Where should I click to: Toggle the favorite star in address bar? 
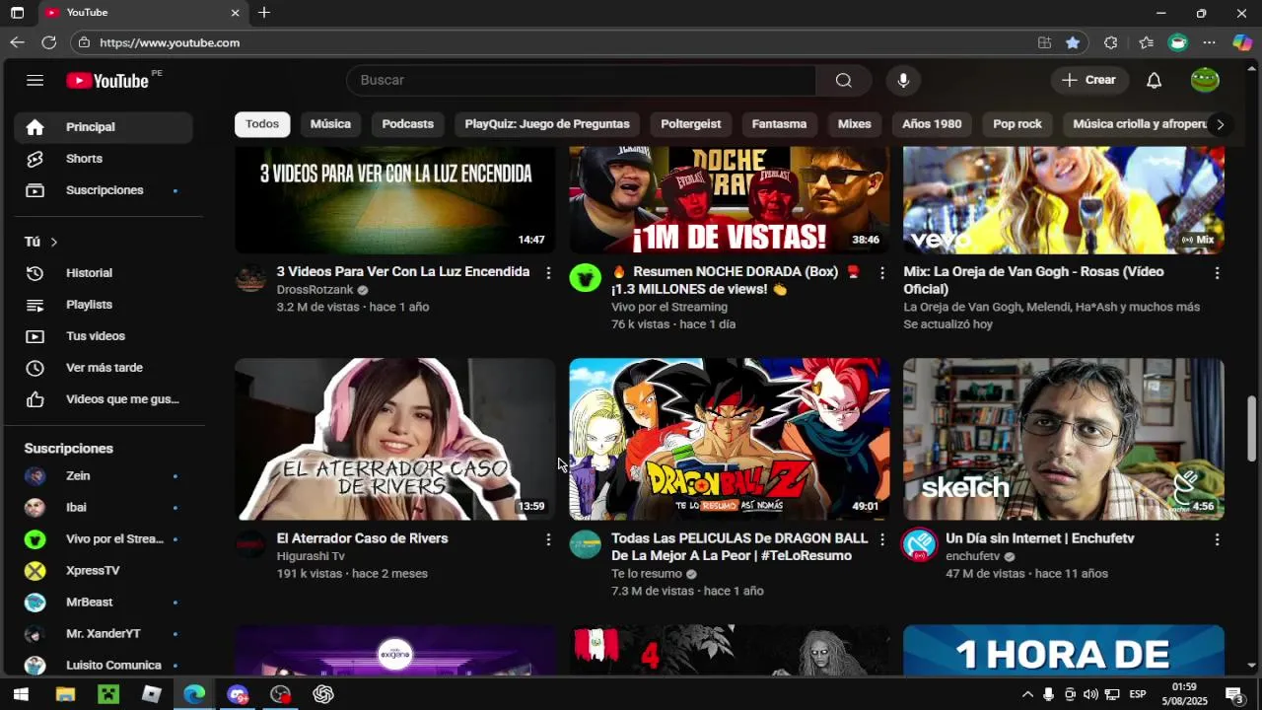1073,42
